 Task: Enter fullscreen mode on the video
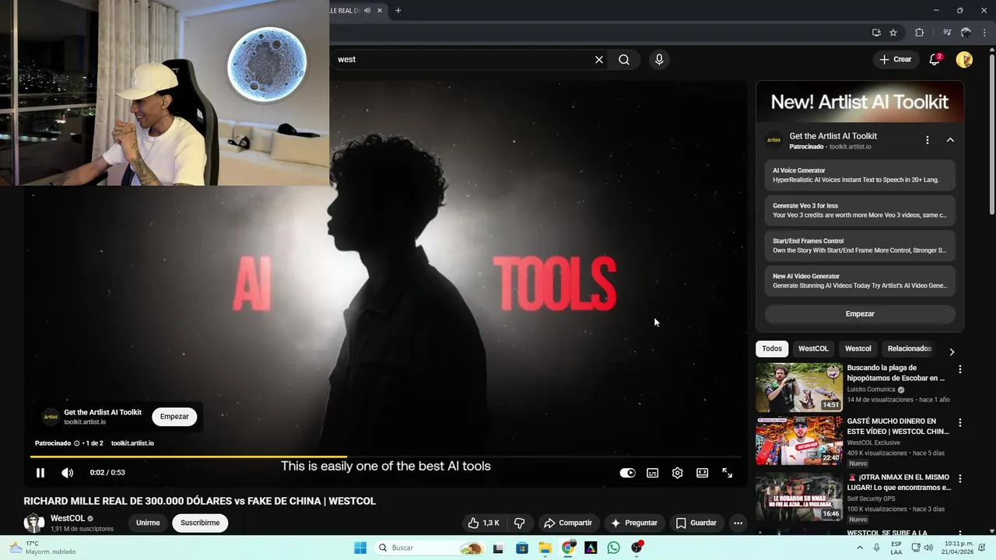(x=728, y=473)
